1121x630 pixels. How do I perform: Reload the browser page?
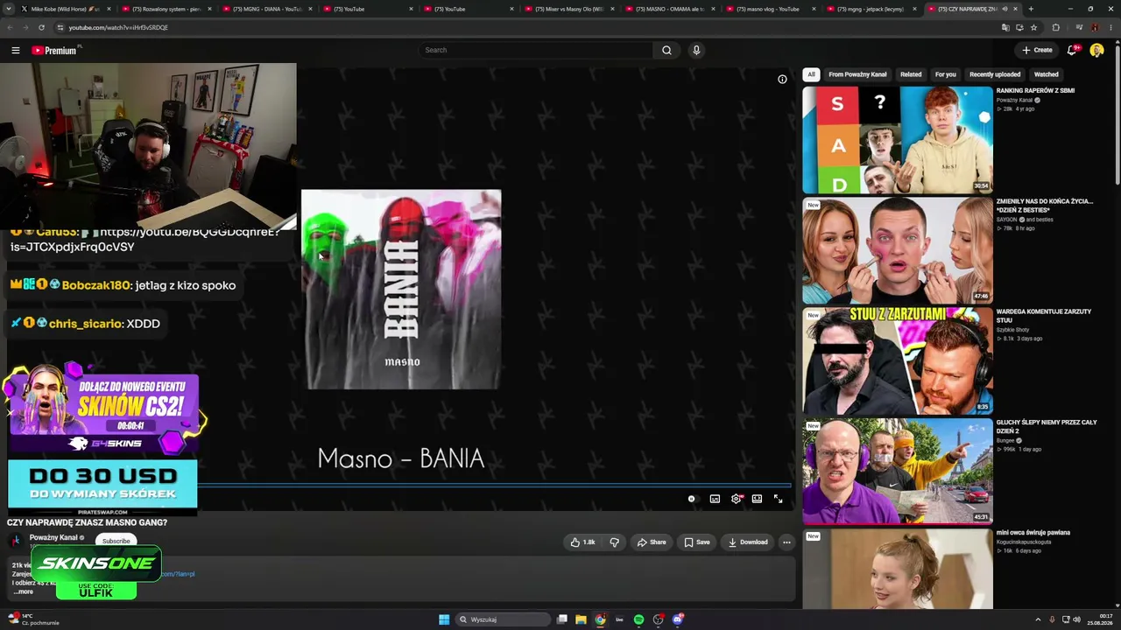(41, 27)
